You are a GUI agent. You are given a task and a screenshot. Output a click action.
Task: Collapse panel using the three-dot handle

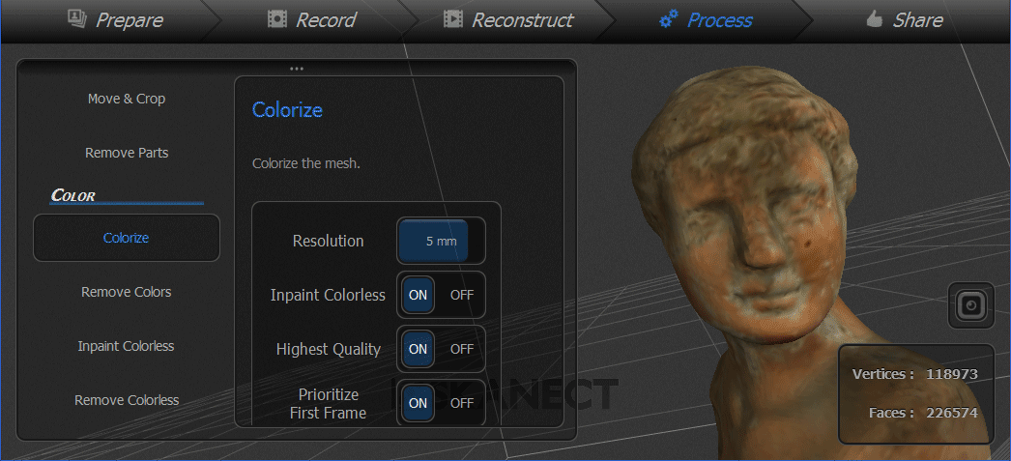point(297,69)
